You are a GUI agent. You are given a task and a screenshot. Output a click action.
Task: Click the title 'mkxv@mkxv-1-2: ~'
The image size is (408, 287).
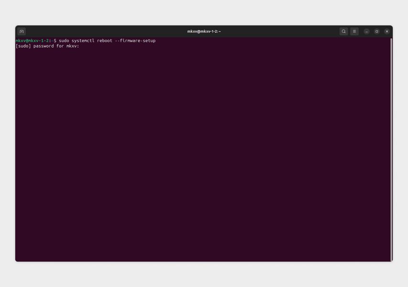[x=204, y=32]
